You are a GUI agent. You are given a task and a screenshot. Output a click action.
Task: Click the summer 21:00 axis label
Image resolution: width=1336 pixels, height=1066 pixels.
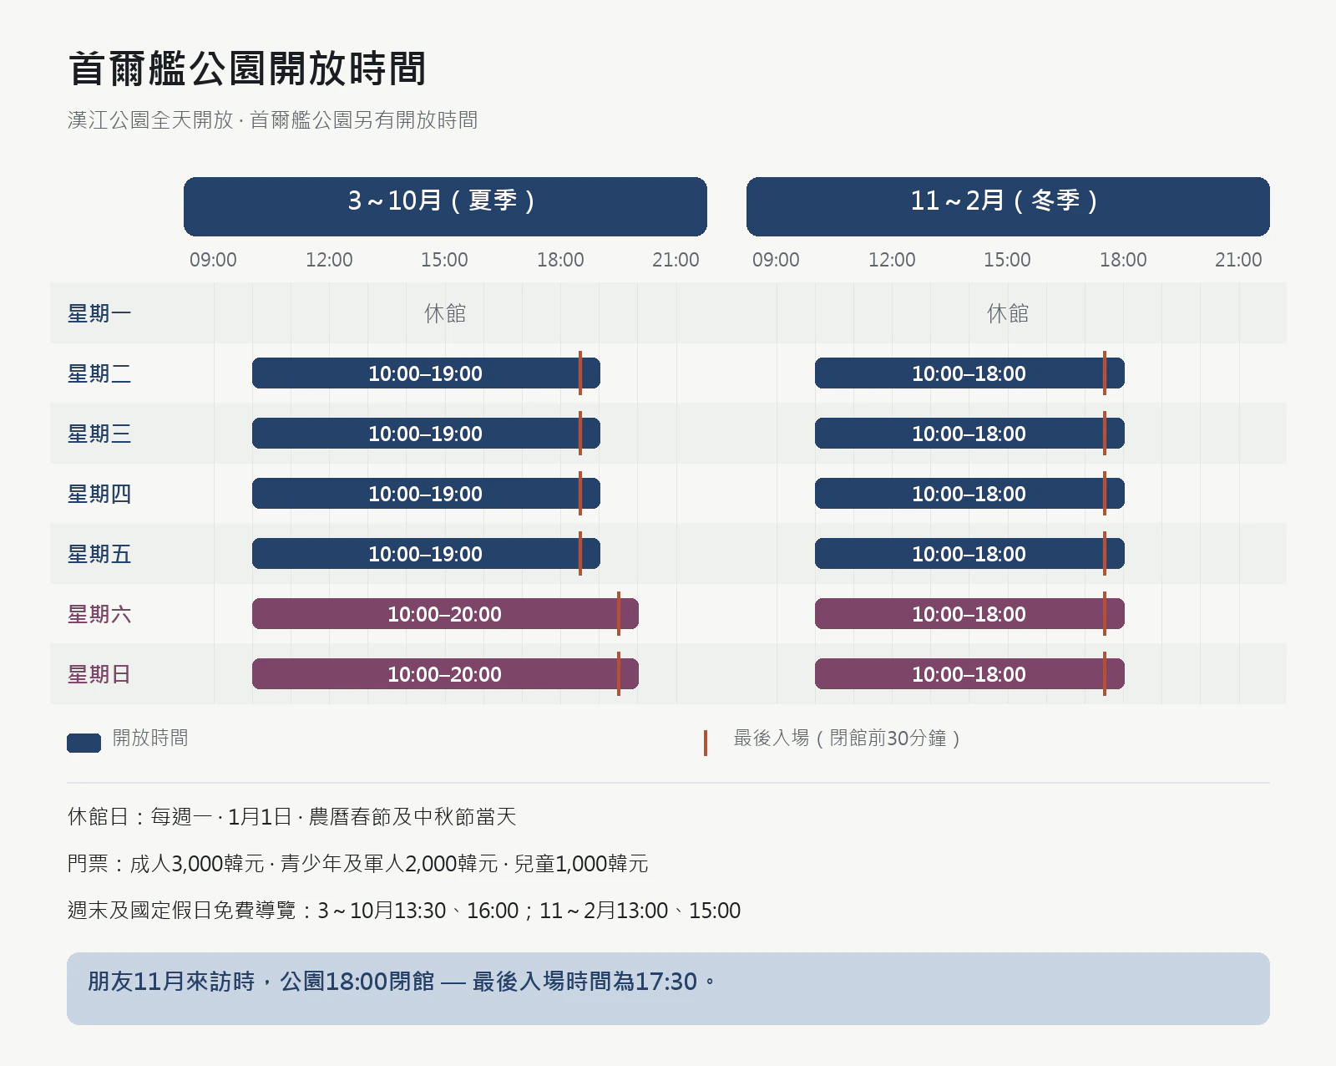tap(676, 260)
